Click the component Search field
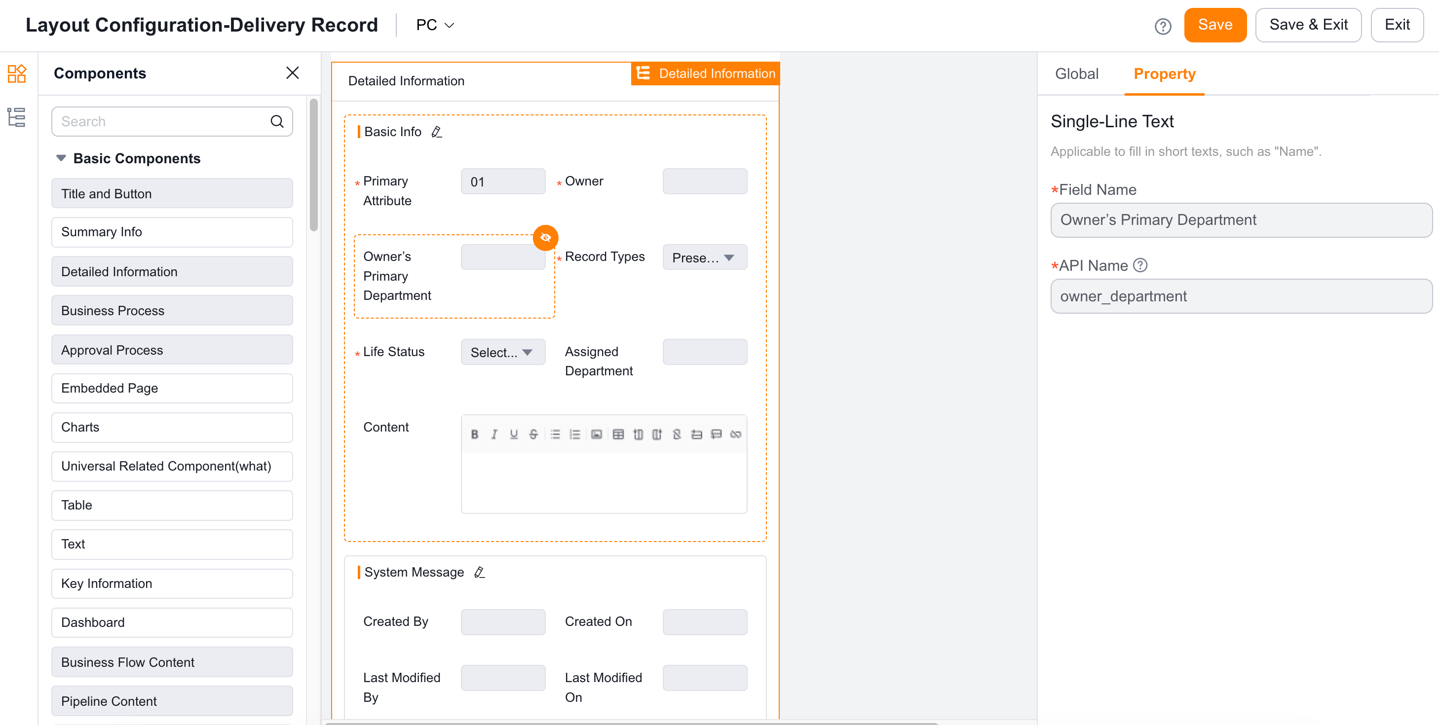The image size is (1439, 725). (x=172, y=121)
